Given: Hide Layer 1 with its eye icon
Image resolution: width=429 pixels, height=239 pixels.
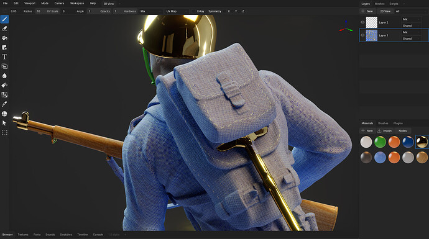Looking at the screenshot, I should (x=362, y=35).
